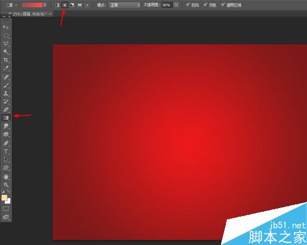Image resolution: width=307 pixels, height=245 pixels.
Task: Select the Eyedropper tool
Action: (6, 68)
